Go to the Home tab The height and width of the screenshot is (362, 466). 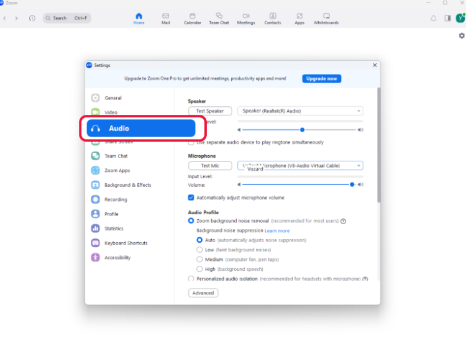pyautogui.click(x=139, y=19)
